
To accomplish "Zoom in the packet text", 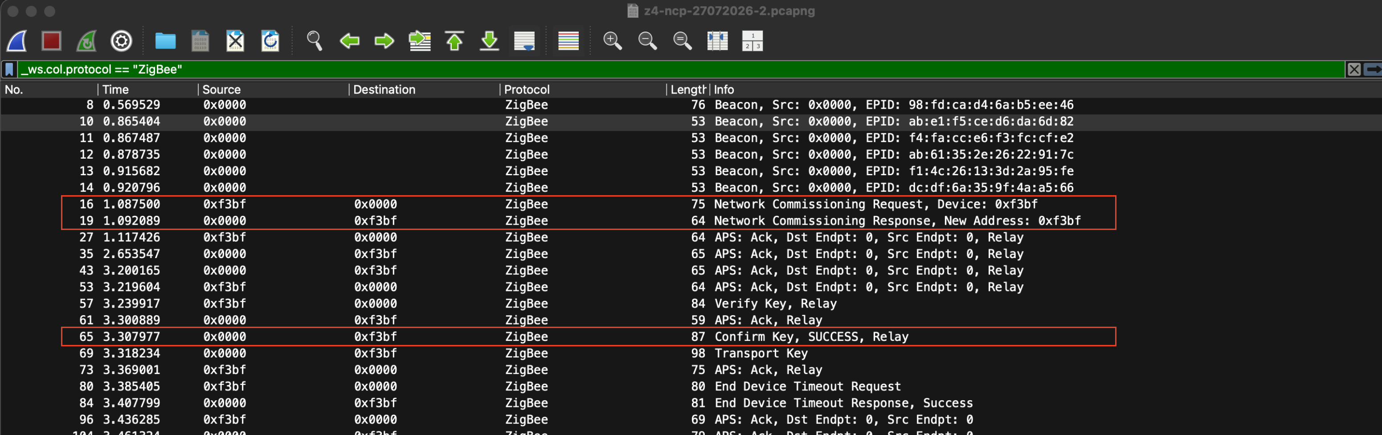I will (612, 41).
